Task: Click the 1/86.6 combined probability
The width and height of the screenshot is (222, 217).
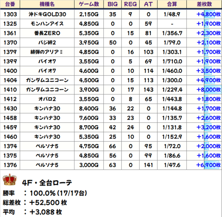Action: tap(172, 156)
